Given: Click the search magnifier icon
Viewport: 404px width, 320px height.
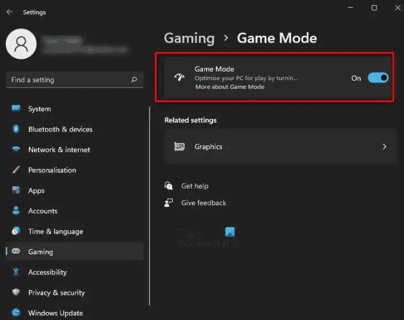Looking at the screenshot, I should 134,80.
